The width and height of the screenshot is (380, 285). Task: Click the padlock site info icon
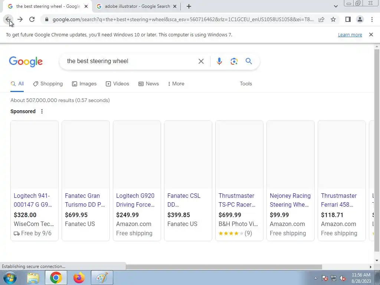click(47, 19)
